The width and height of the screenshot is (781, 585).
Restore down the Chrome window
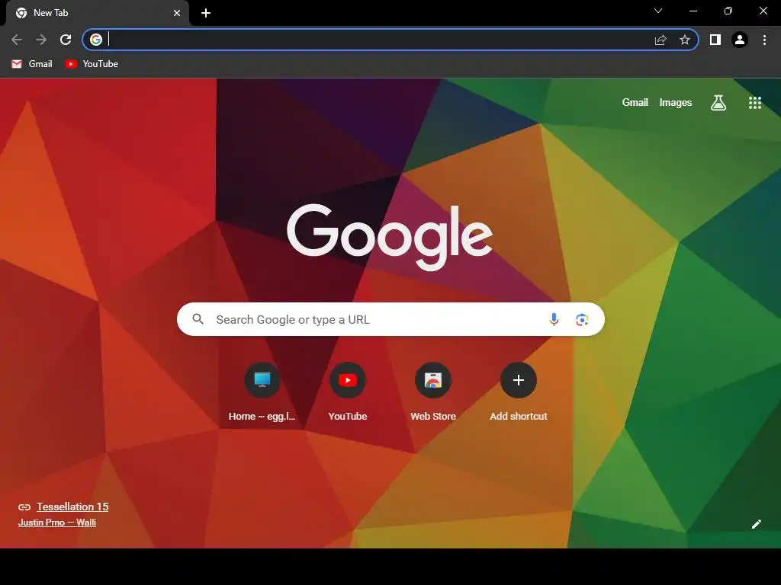(x=728, y=11)
